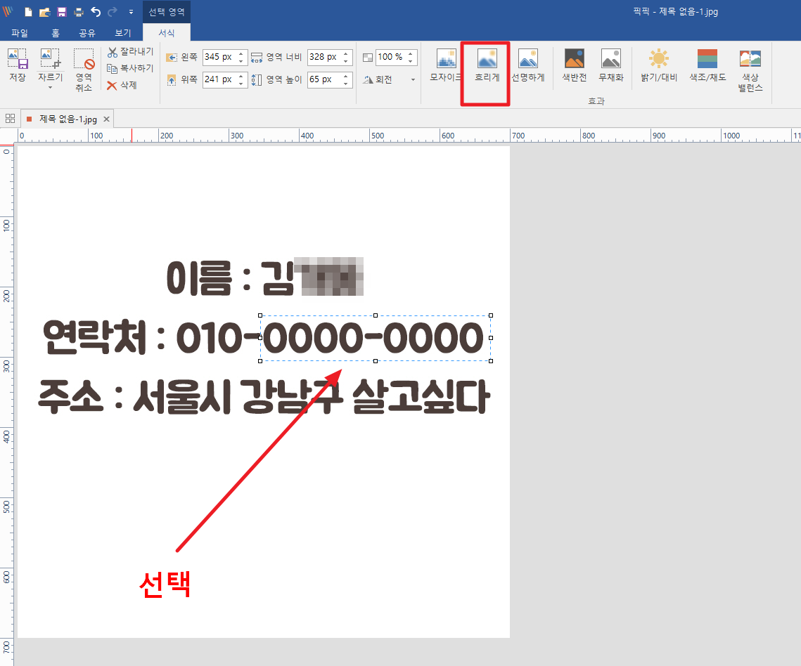This screenshot has width=801, height=666.
Task: Copy selection with 복사하기
Action: [x=130, y=68]
